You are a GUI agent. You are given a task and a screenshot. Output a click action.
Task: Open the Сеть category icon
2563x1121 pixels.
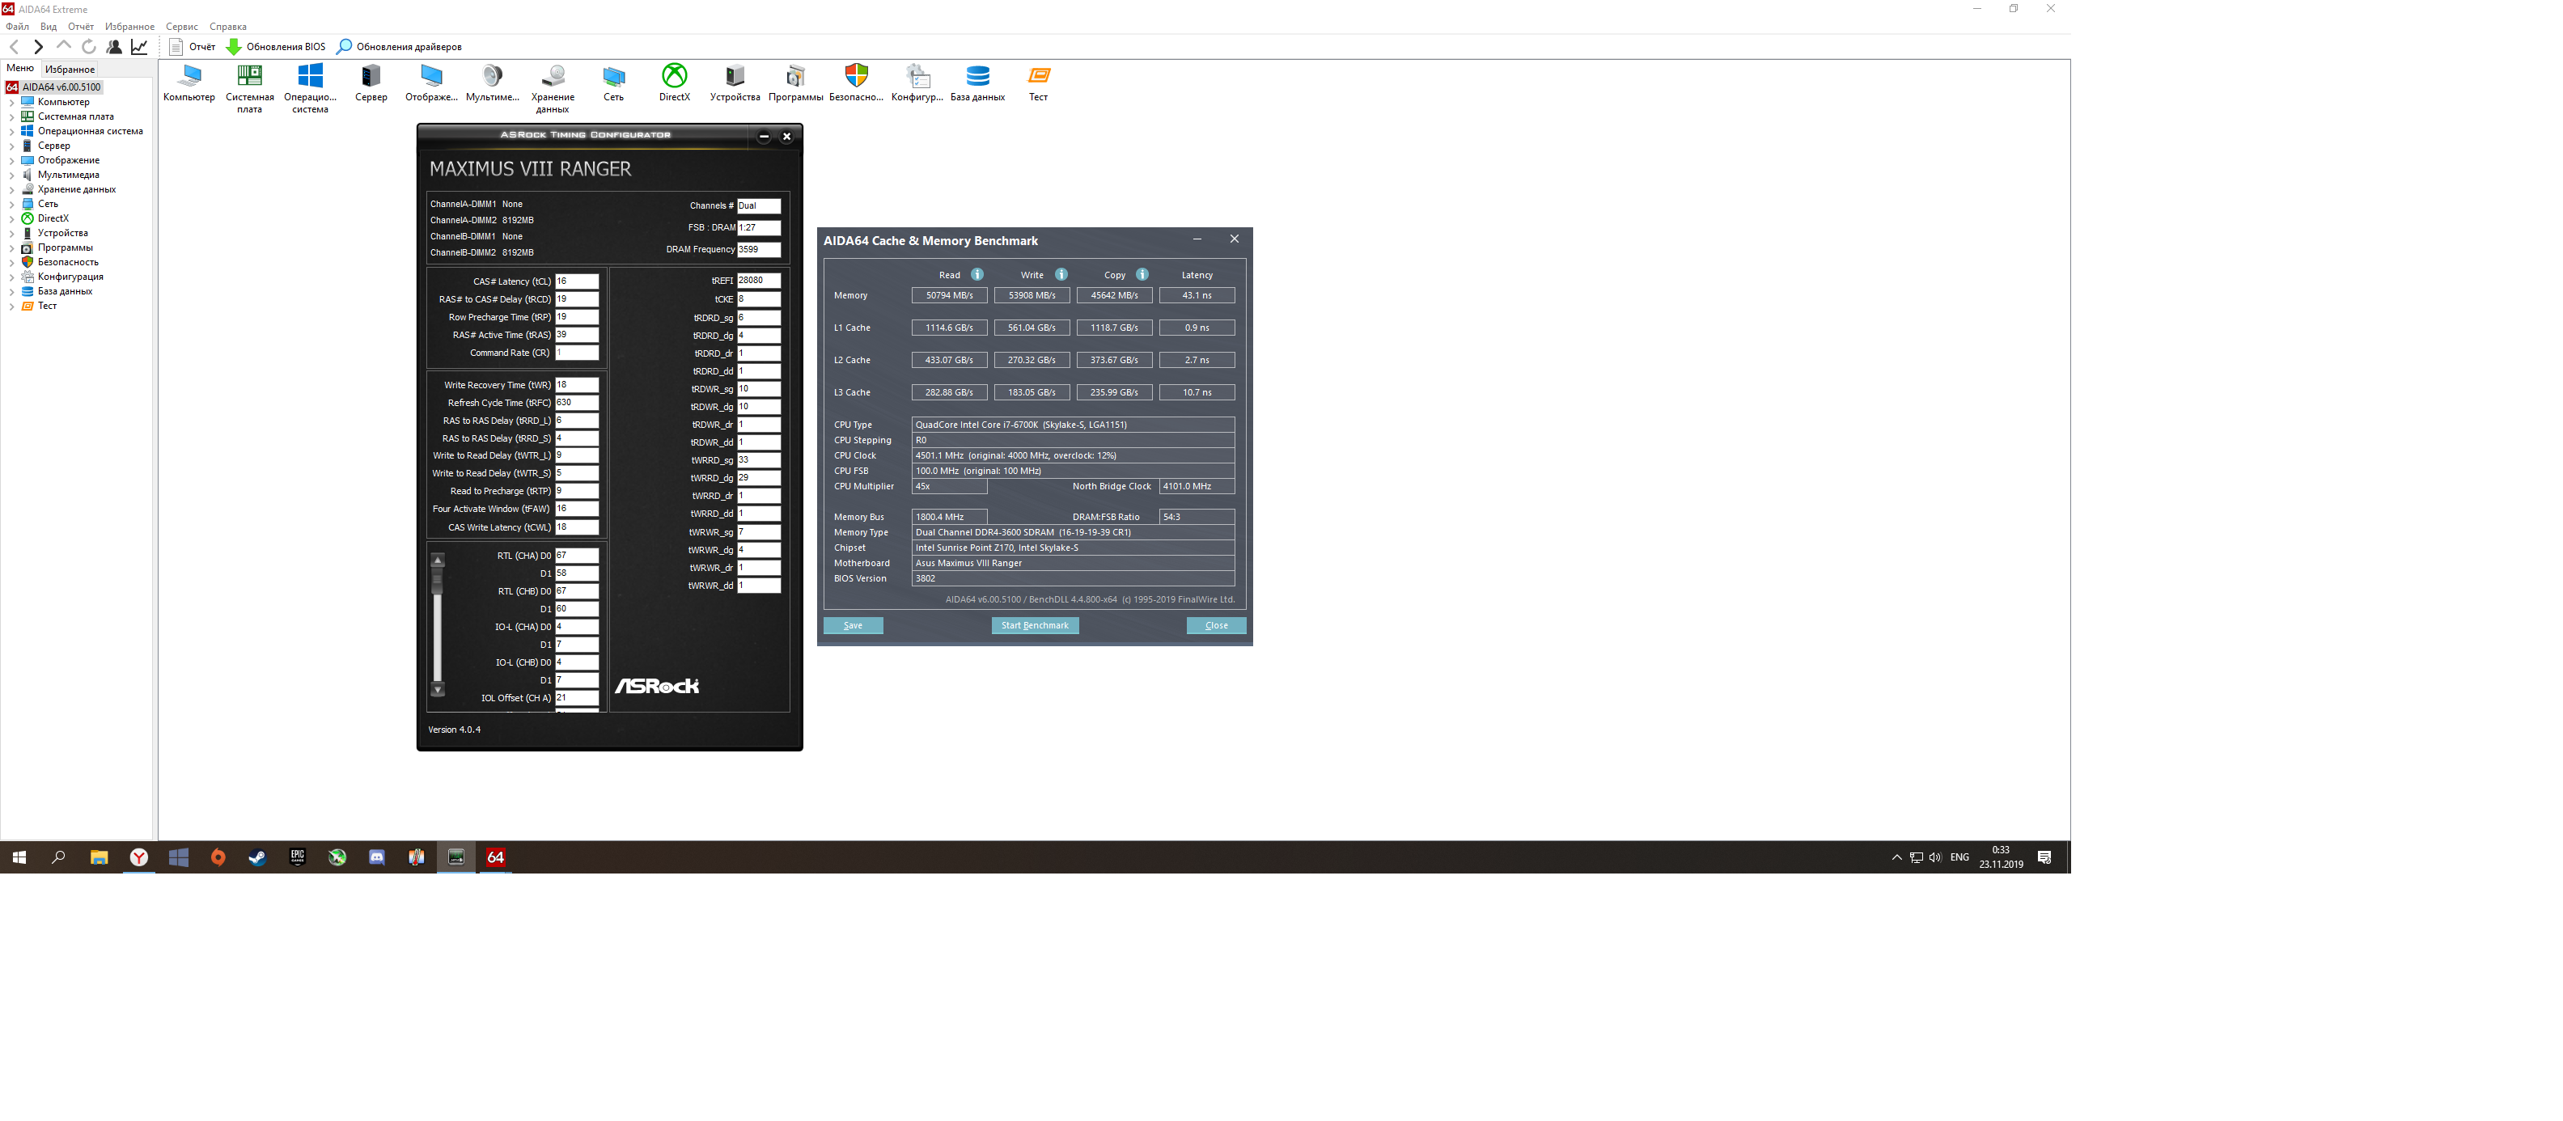click(614, 77)
